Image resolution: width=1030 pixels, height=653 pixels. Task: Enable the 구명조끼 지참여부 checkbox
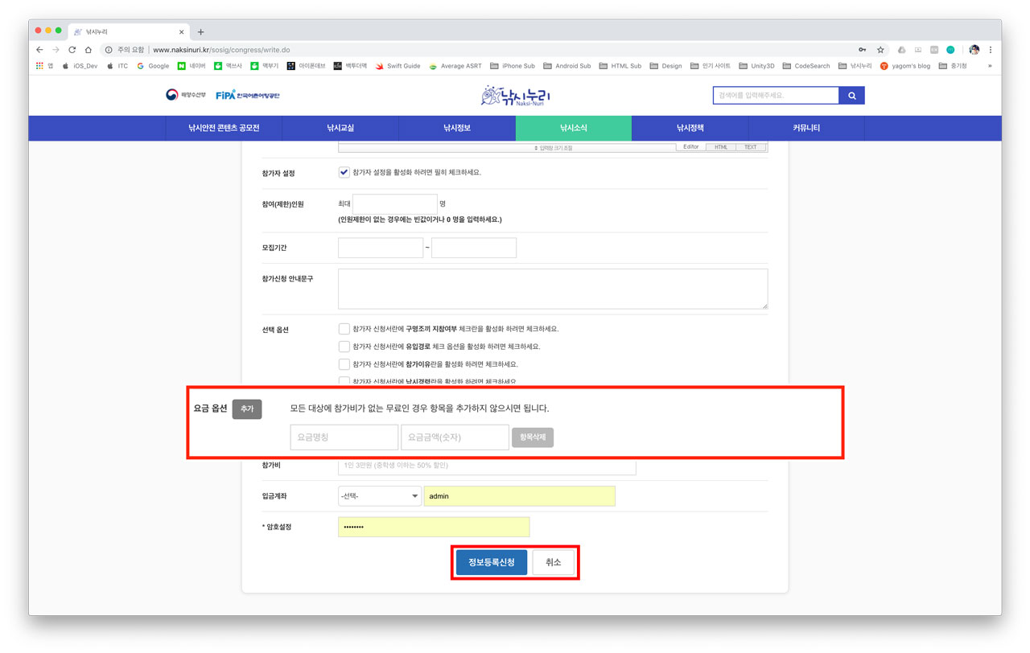[344, 329]
